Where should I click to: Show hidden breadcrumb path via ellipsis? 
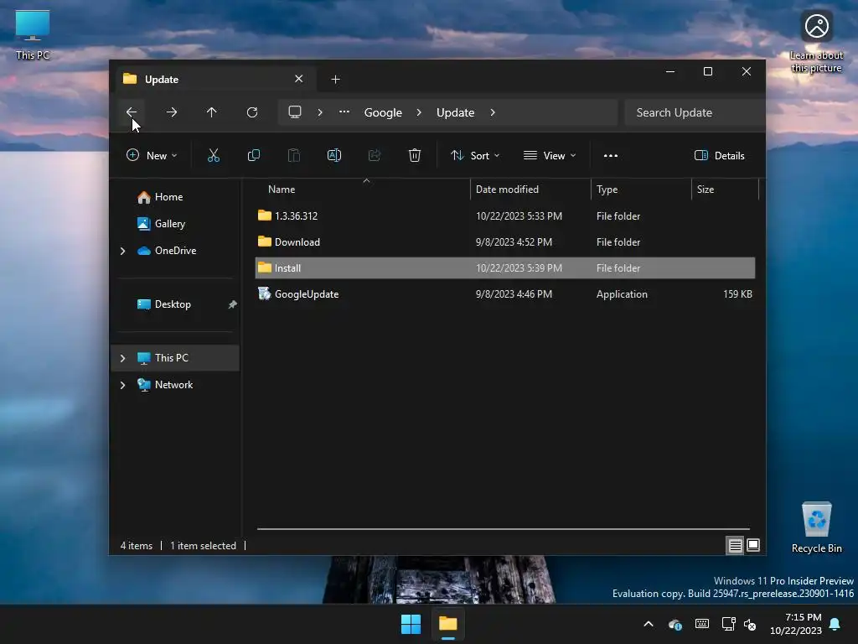click(x=344, y=112)
